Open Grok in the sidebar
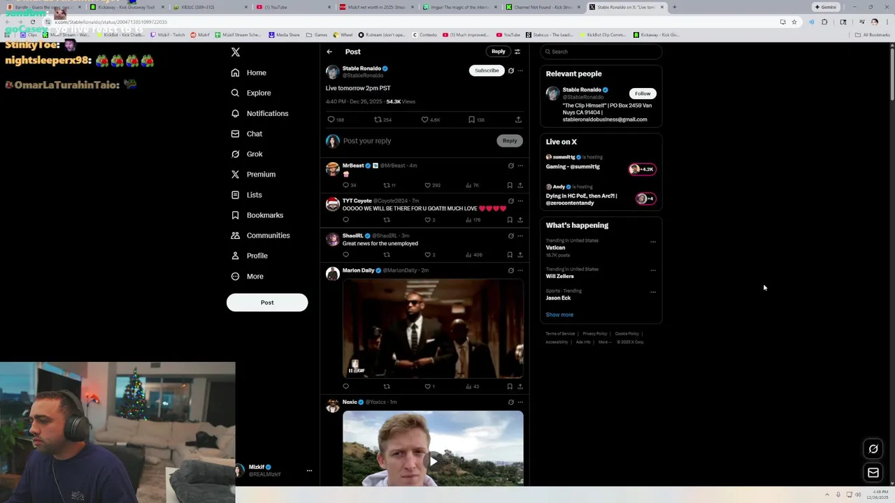This screenshot has height=503, width=895. click(x=246, y=154)
